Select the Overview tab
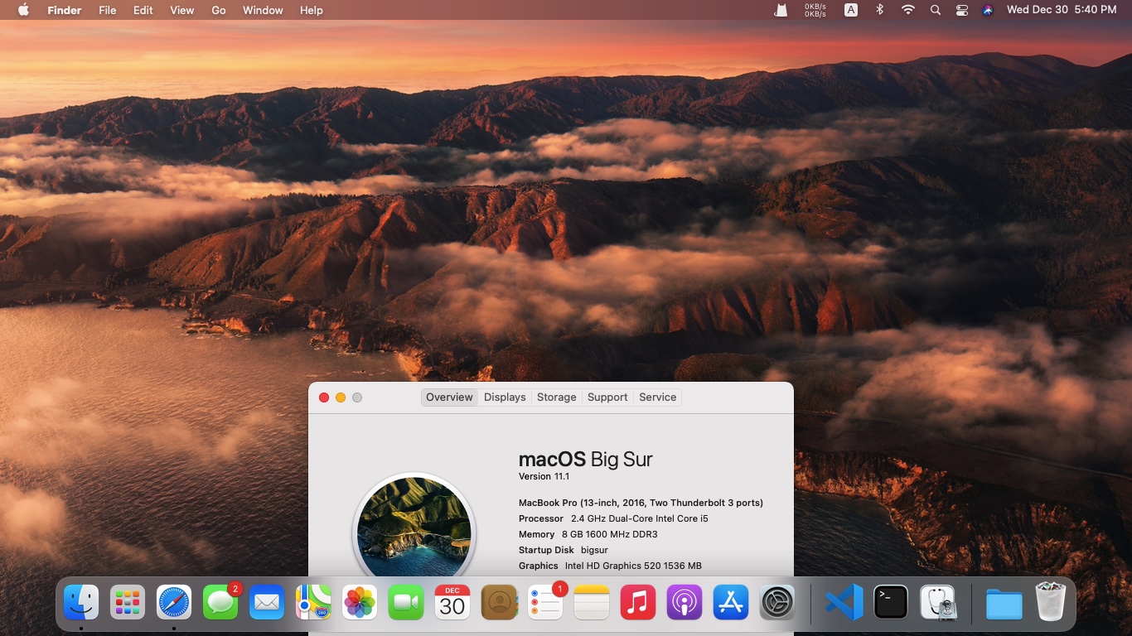1132x636 pixels. [449, 397]
